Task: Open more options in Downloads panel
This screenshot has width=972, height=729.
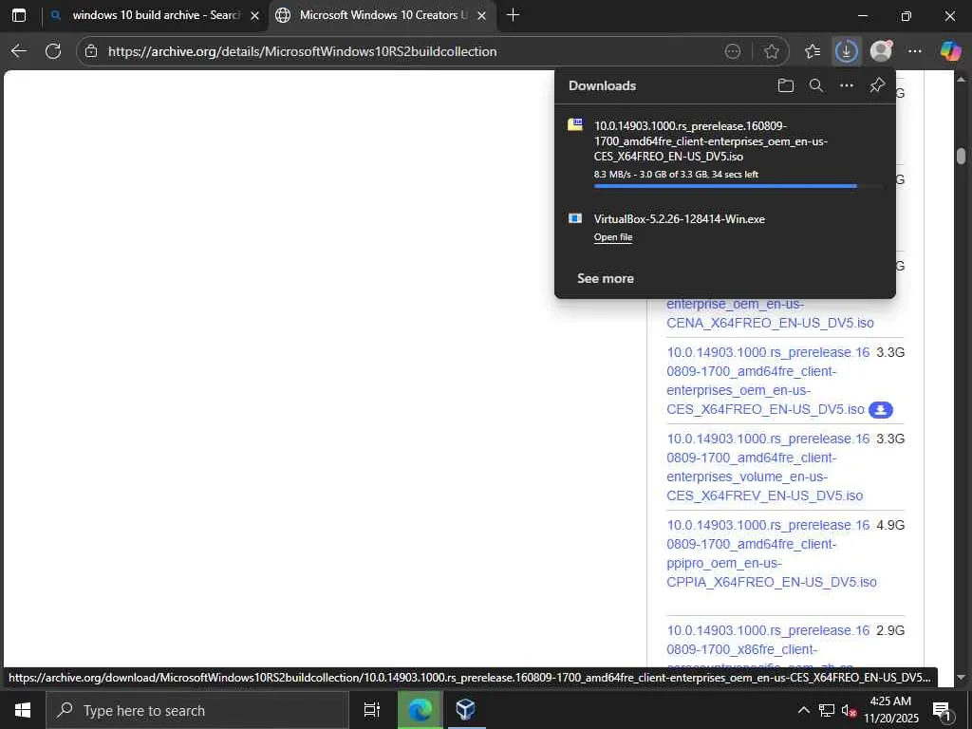Action: [846, 85]
